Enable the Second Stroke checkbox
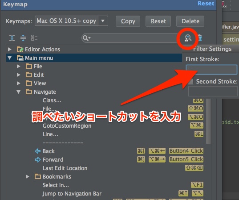This screenshot has width=239, height=200. tap(190, 81)
